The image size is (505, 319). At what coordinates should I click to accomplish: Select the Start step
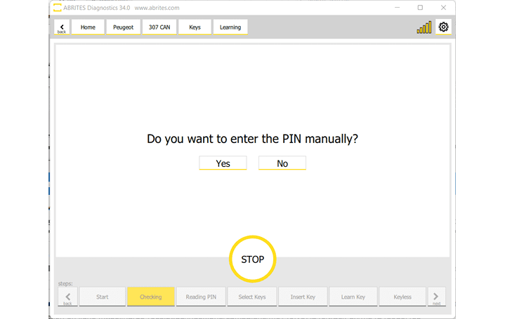(103, 297)
